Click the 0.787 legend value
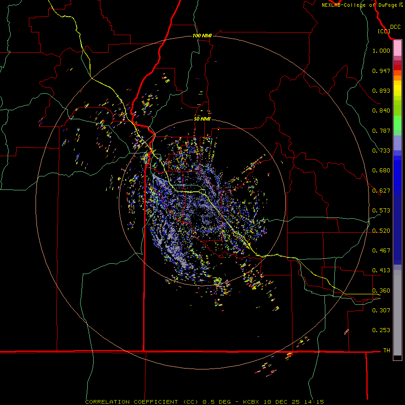The image size is (405, 405). pos(381,130)
